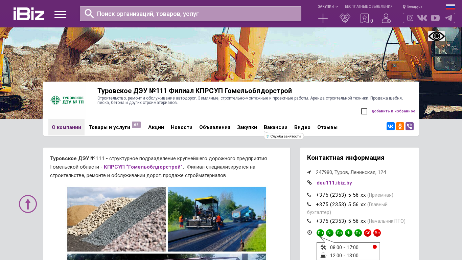
Task: Click the clock working-hours icon
Action: coord(309,233)
